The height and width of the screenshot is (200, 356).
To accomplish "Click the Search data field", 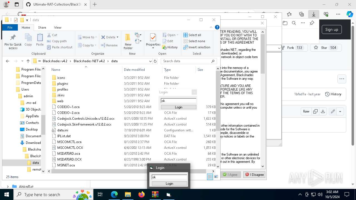I will [189, 61].
